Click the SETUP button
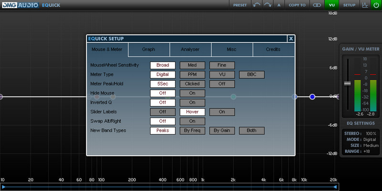The width and height of the screenshot is (382, 191). (x=349, y=5)
